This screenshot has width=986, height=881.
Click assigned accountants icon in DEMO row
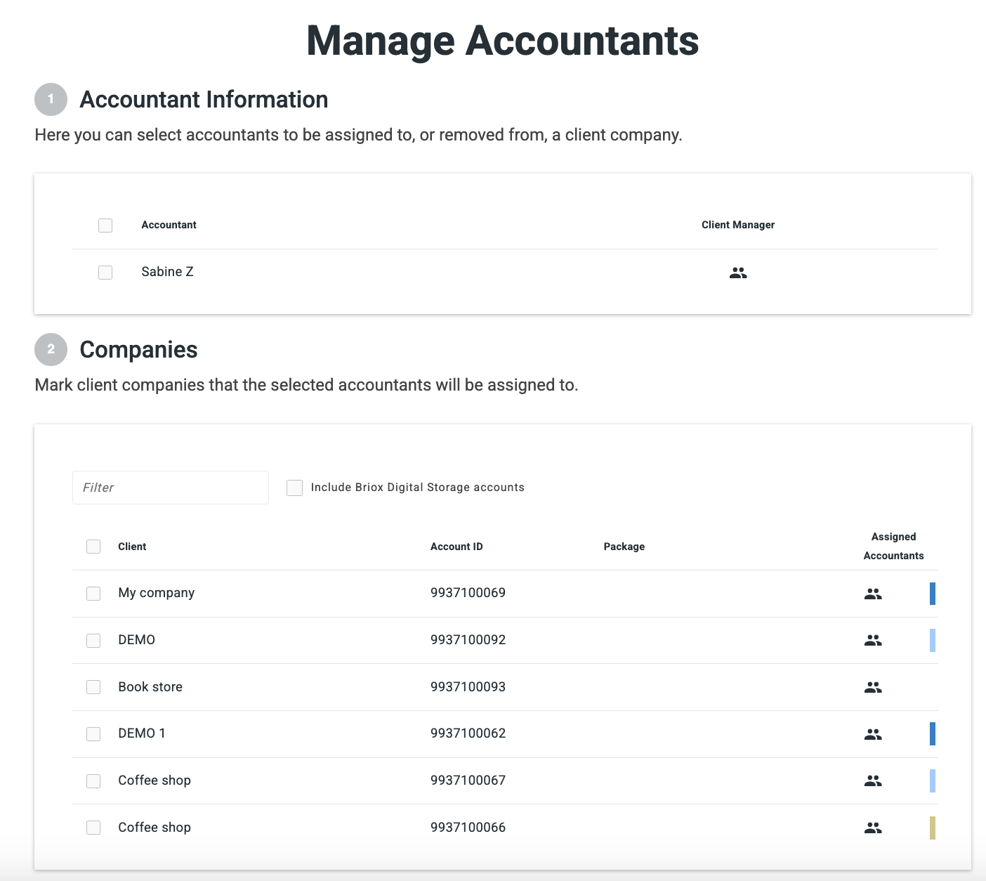pyautogui.click(x=872, y=640)
